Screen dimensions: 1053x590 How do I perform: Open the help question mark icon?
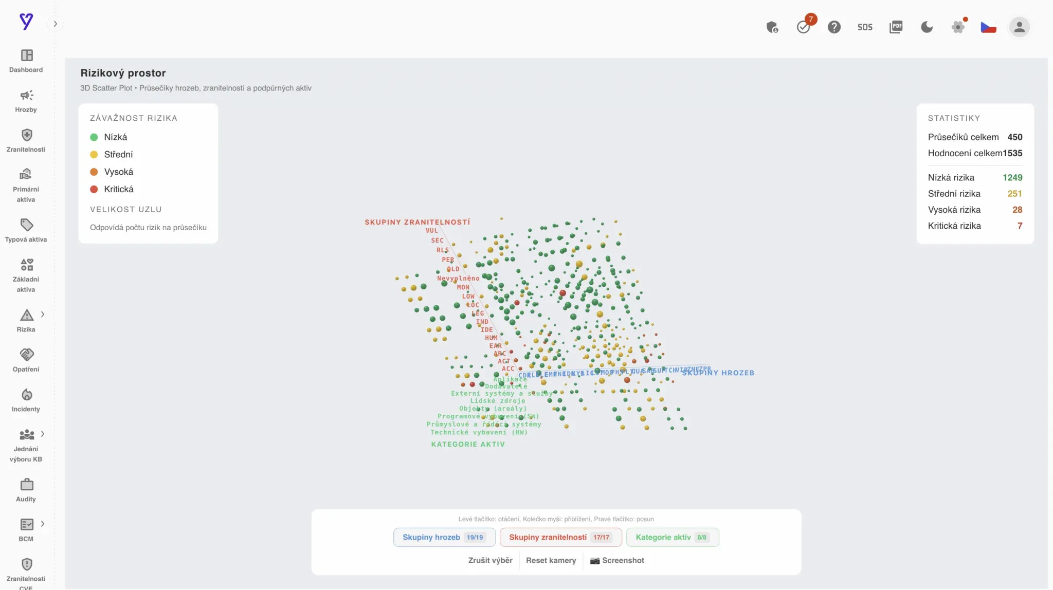834,27
